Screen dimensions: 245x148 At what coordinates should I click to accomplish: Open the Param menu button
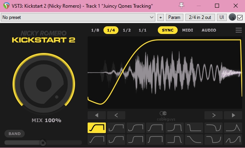click(174, 17)
